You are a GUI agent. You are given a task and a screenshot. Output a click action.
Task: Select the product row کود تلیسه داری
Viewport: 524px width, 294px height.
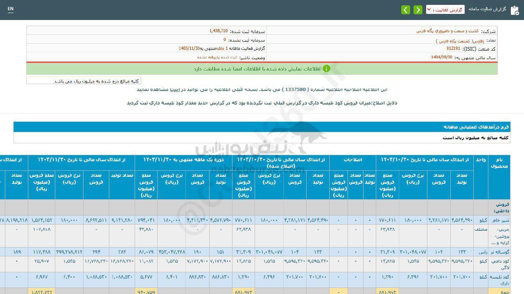point(499,280)
